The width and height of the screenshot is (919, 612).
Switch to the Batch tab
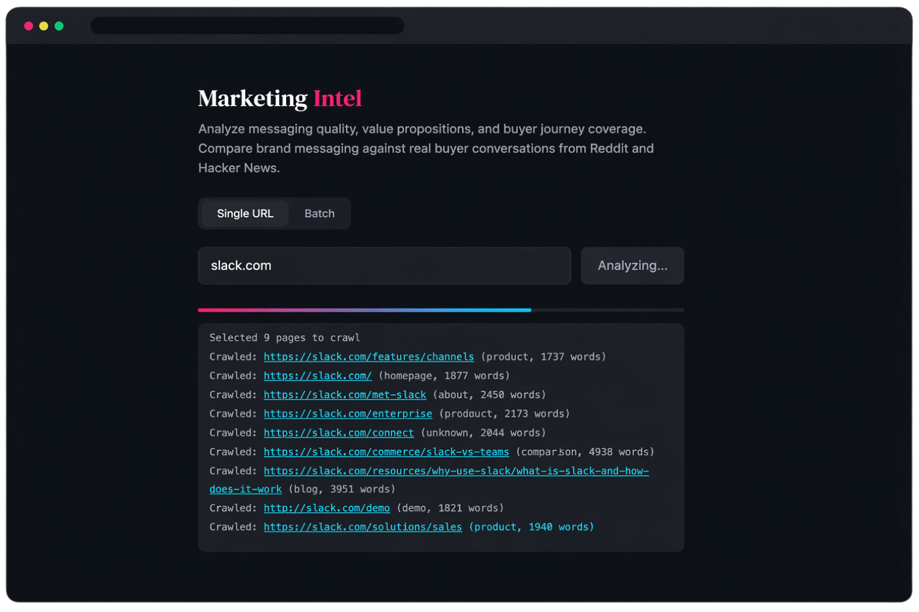click(x=319, y=213)
